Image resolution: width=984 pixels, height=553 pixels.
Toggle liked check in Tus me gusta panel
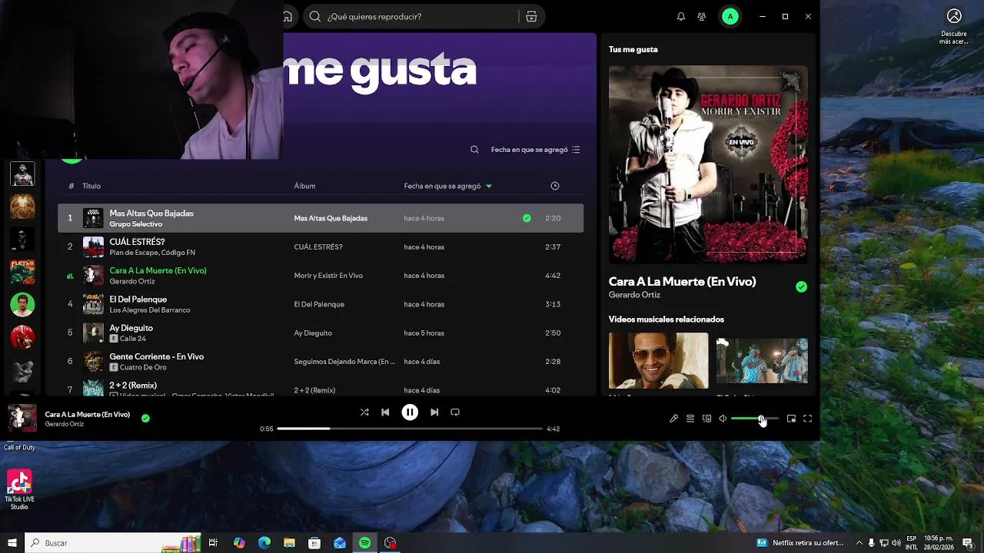coord(801,286)
